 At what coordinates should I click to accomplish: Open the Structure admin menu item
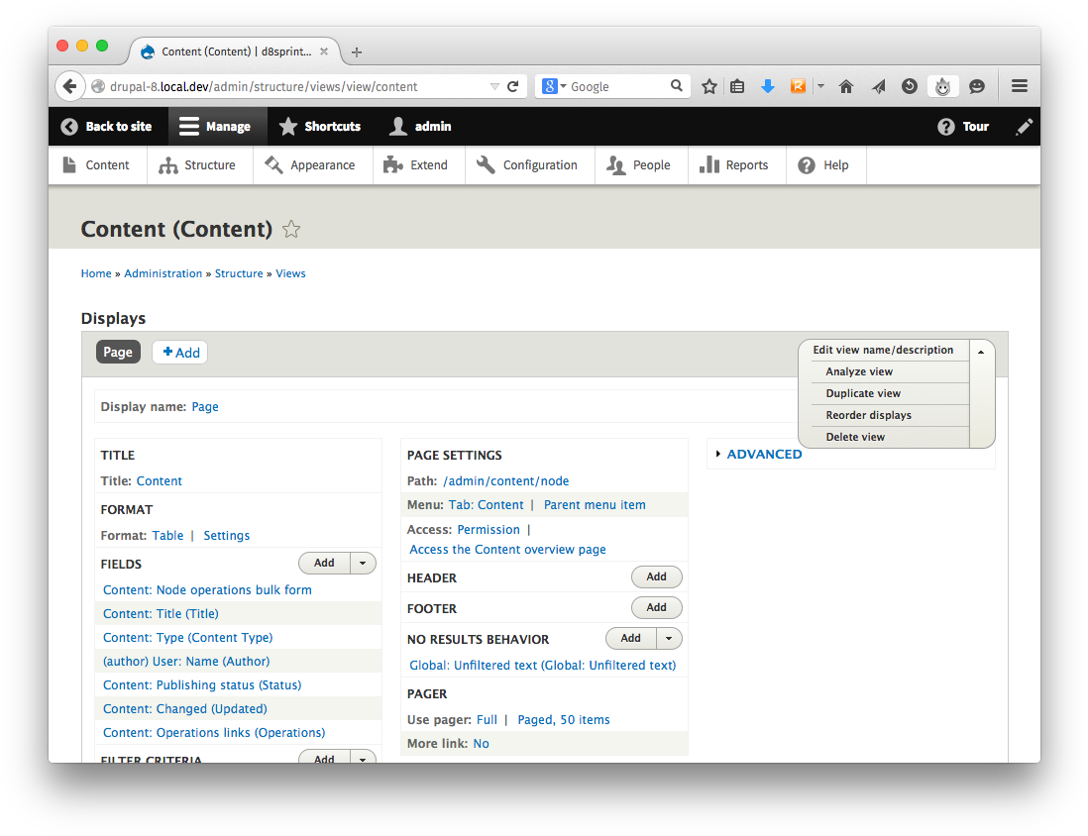198,165
